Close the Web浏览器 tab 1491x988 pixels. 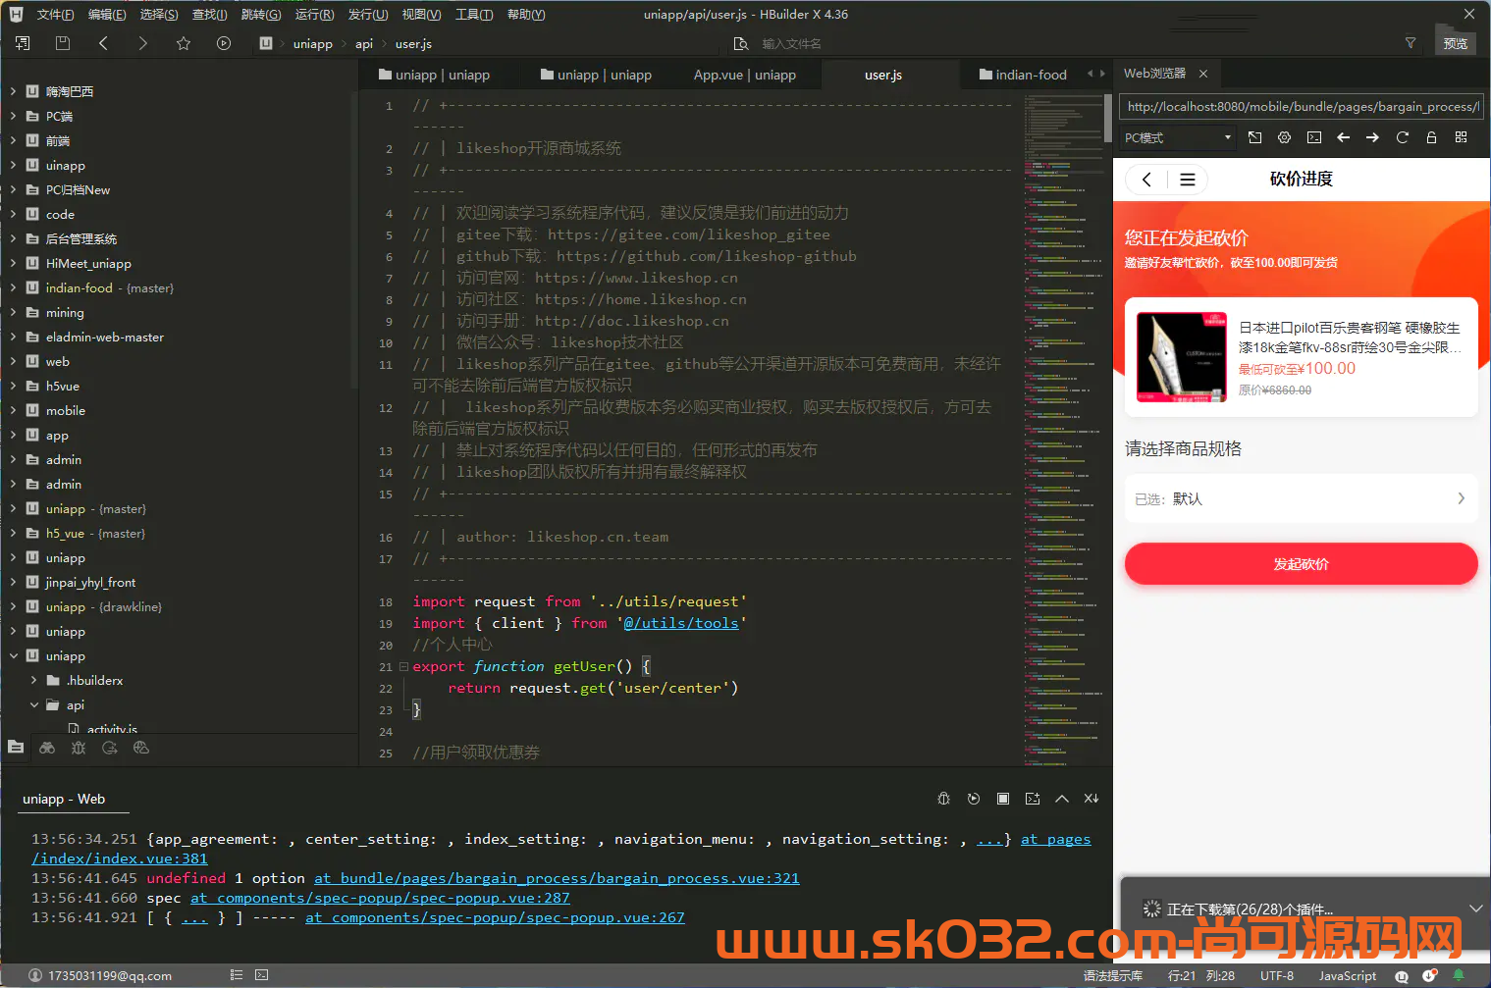[1202, 74]
